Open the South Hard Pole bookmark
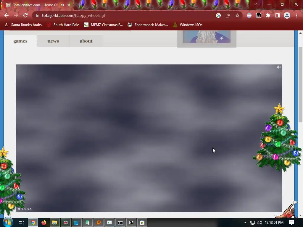 [x=63, y=25]
